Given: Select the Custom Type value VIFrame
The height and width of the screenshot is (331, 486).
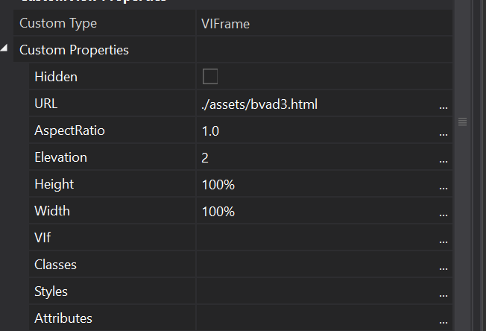Looking at the screenshot, I should click(x=225, y=23).
